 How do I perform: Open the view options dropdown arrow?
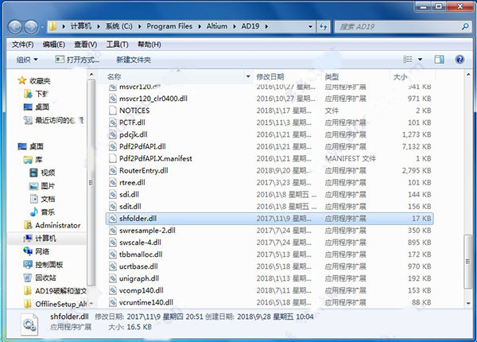coord(420,60)
